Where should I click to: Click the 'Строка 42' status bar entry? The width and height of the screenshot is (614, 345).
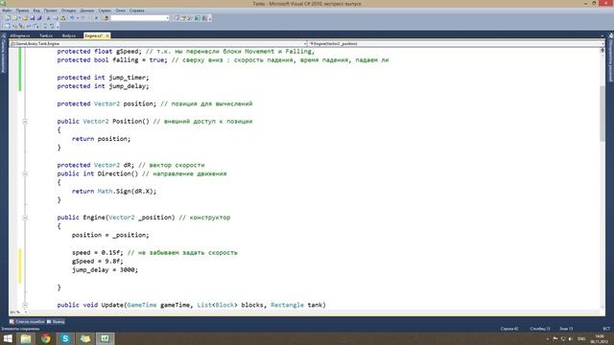[509, 329]
